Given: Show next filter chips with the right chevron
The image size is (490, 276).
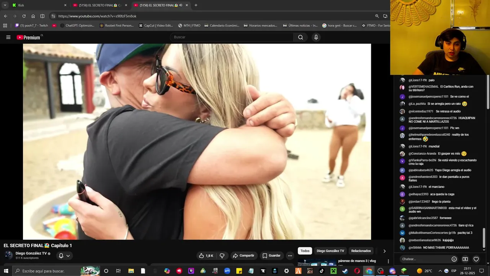Looking at the screenshot, I should click(384, 251).
